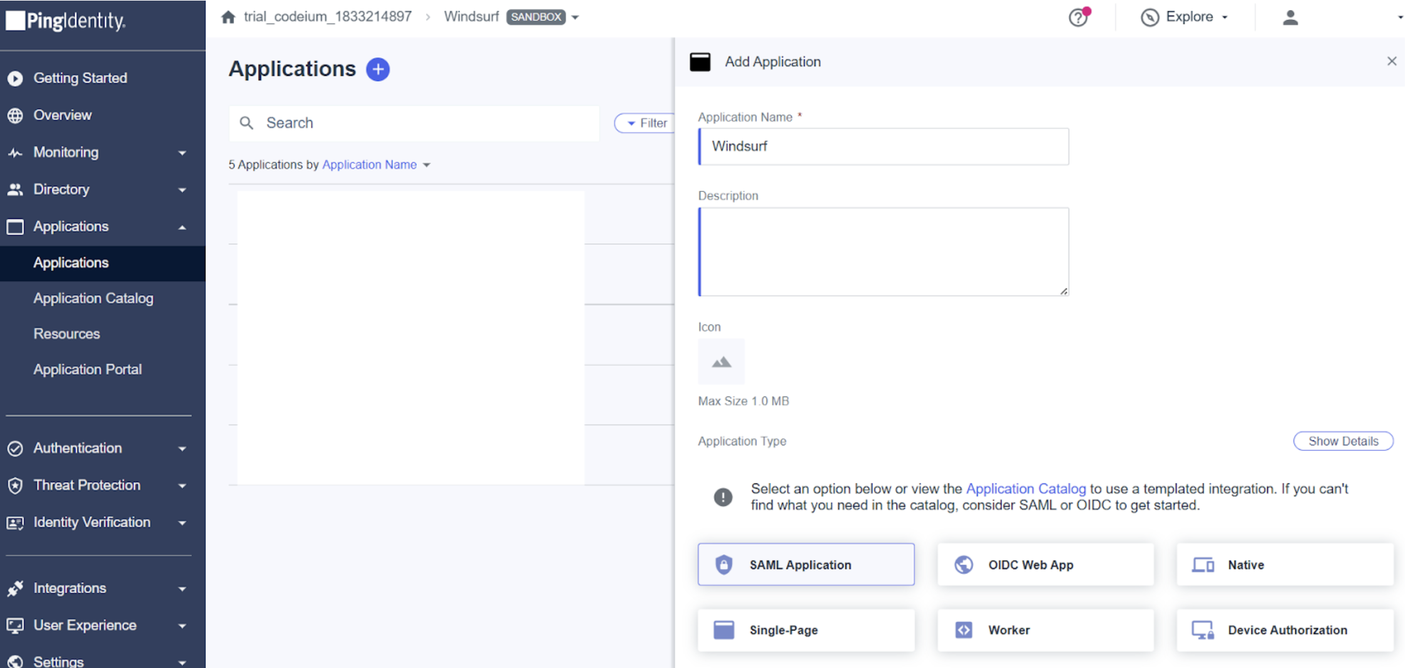Click the Getting Started play icon

[15, 78]
